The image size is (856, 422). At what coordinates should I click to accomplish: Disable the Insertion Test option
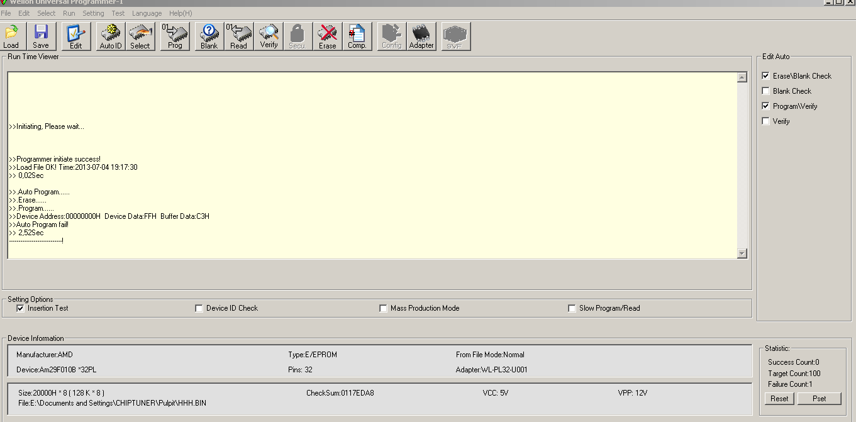(x=21, y=308)
